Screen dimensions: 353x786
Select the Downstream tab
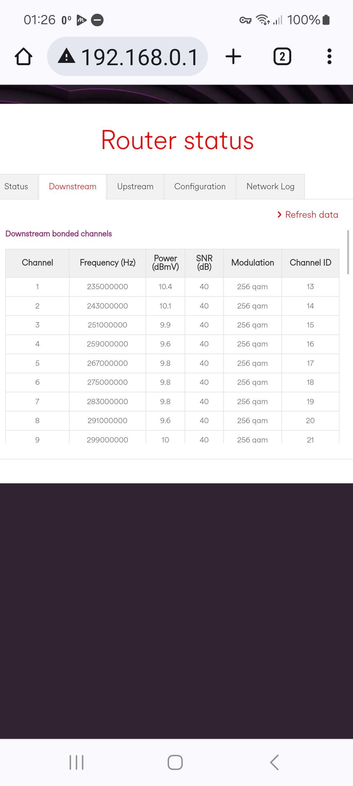coord(73,187)
